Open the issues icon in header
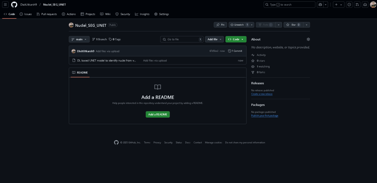Viewport: 377px width, 183px height. point(349,5)
